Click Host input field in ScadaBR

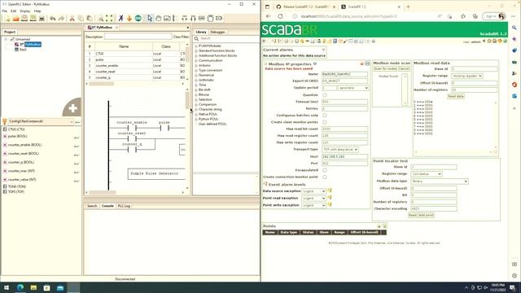point(344,156)
